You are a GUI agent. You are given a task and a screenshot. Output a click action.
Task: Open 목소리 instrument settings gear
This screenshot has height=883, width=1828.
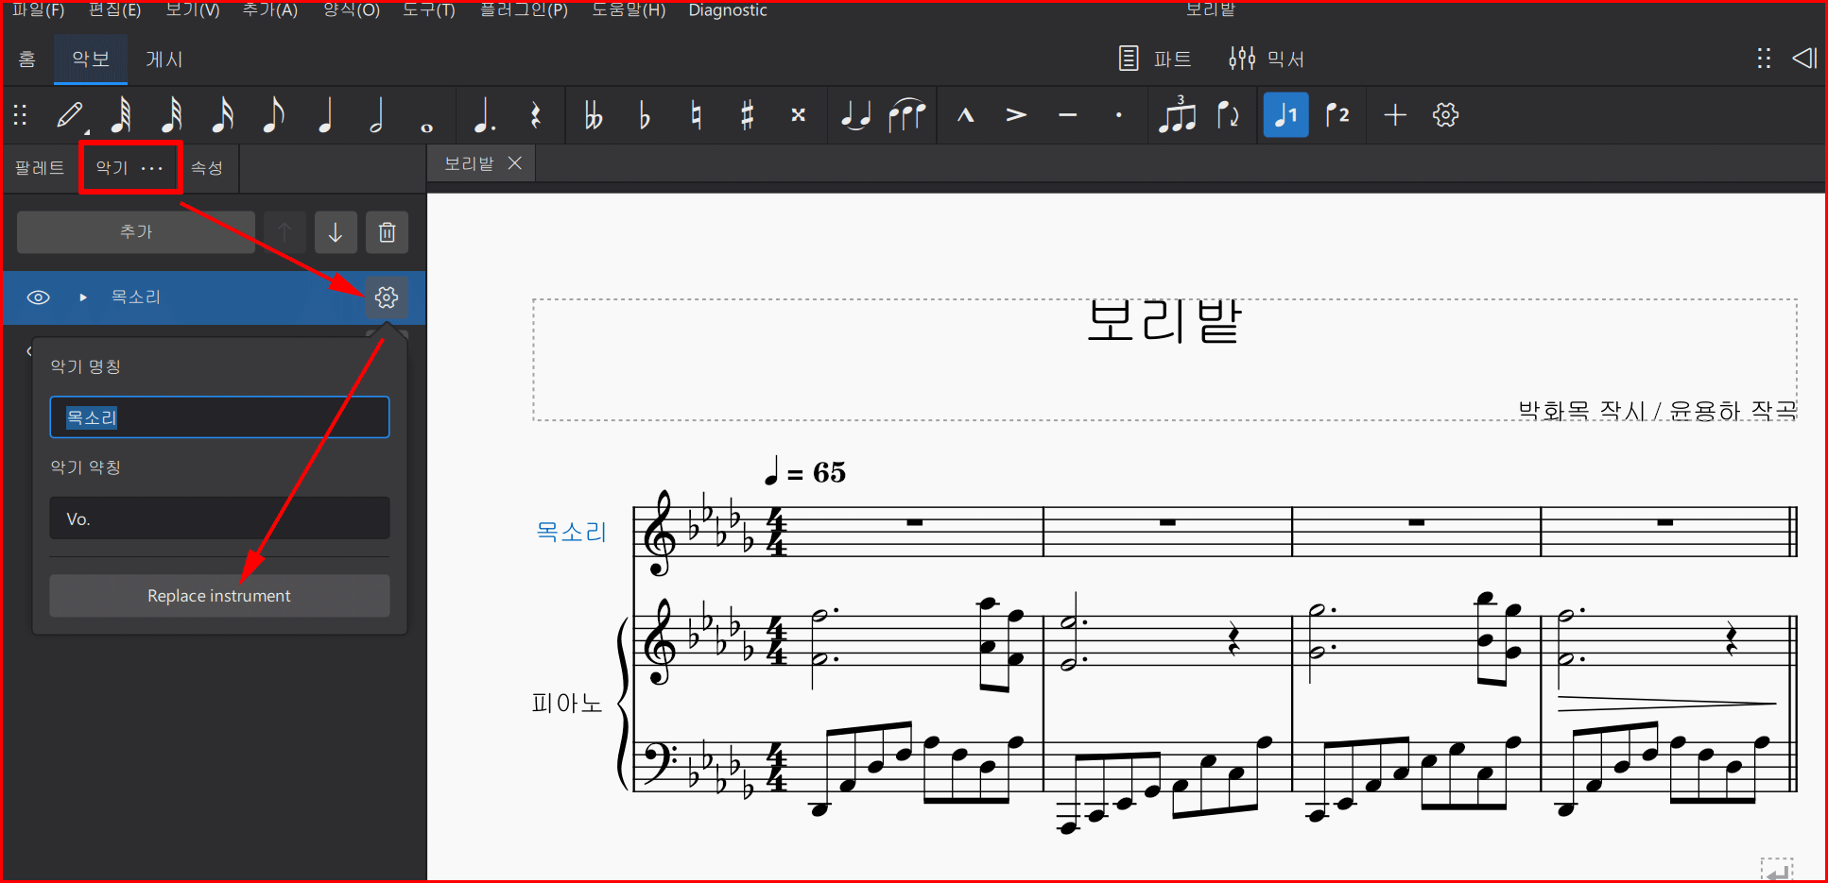(x=387, y=297)
